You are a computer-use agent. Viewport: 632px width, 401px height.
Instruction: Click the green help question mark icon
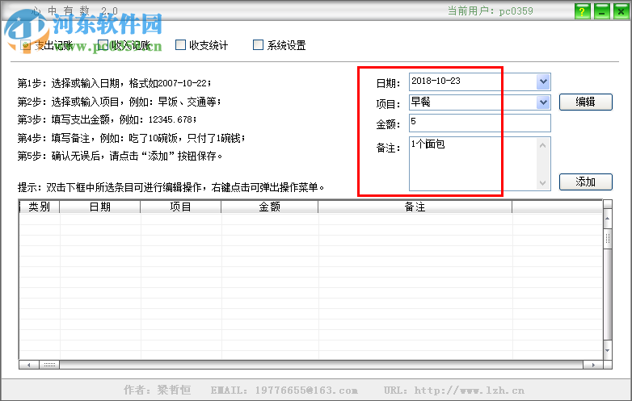coord(582,11)
